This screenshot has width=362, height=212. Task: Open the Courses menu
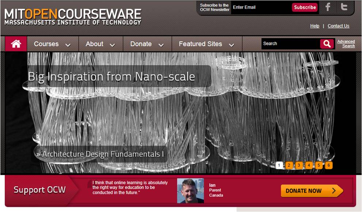(x=53, y=44)
